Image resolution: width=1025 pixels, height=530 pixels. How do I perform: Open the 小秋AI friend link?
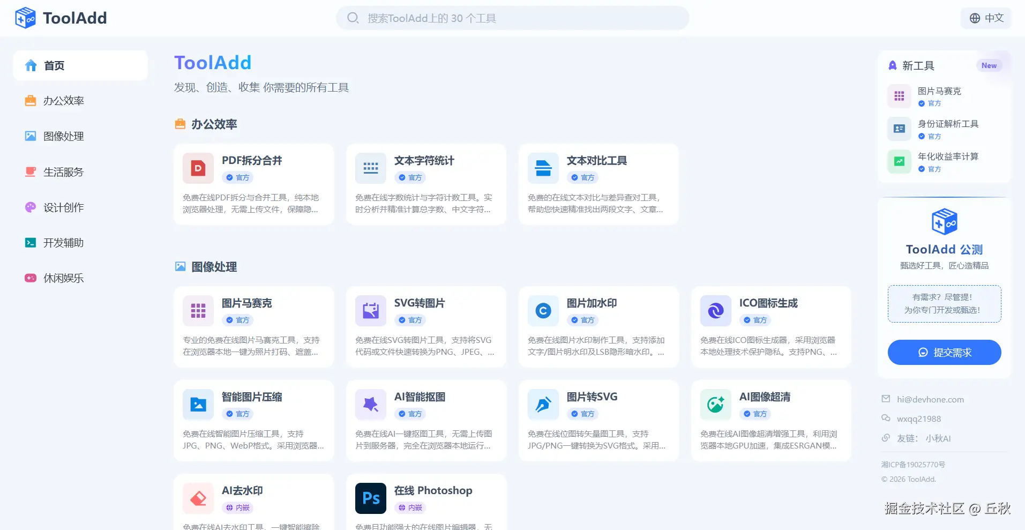938,438
